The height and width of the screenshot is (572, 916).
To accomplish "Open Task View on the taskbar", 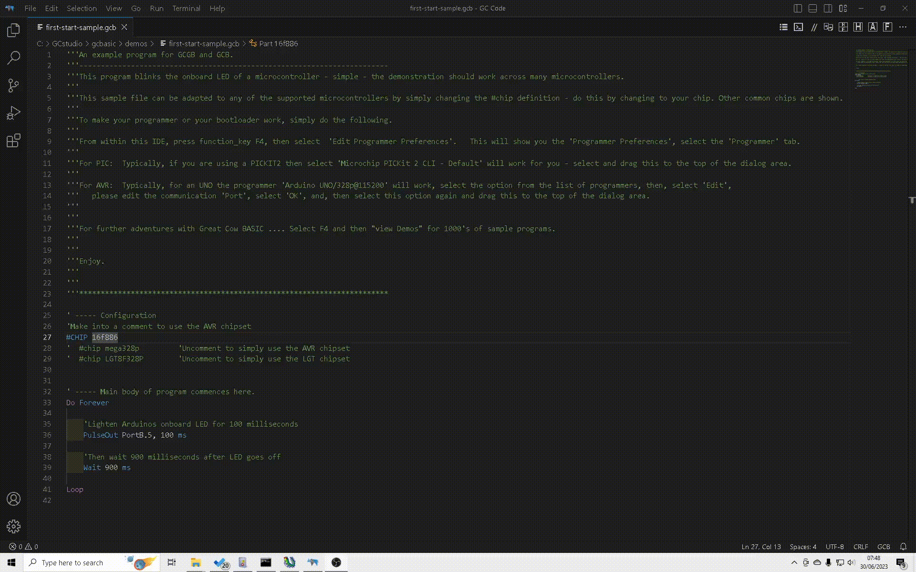I will click(x=172, y=562).
